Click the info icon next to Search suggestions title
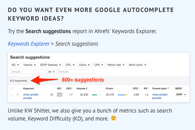Image resolution: width=195 pixels, height=130 pixels. (x=51, y=57)
